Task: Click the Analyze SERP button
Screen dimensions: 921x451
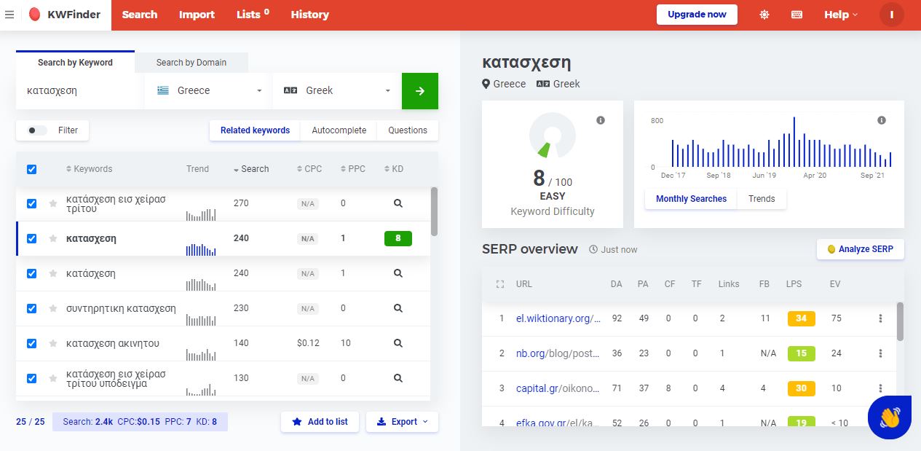Action: tap(860, 249)
